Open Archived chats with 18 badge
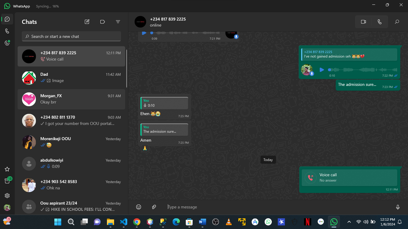 [7, 181]
